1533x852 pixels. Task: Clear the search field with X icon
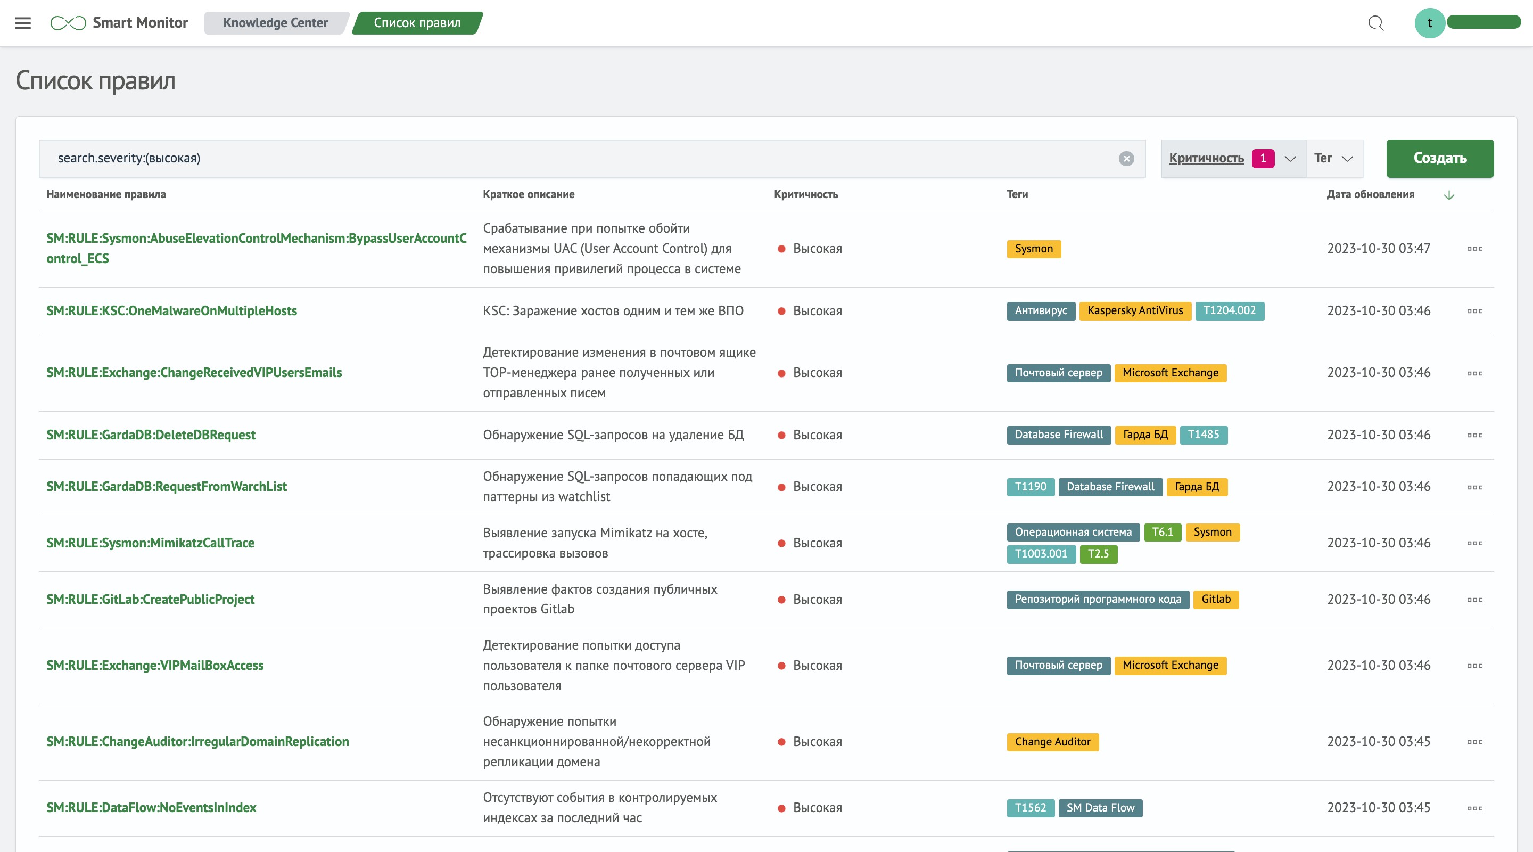coord(1126,158)
